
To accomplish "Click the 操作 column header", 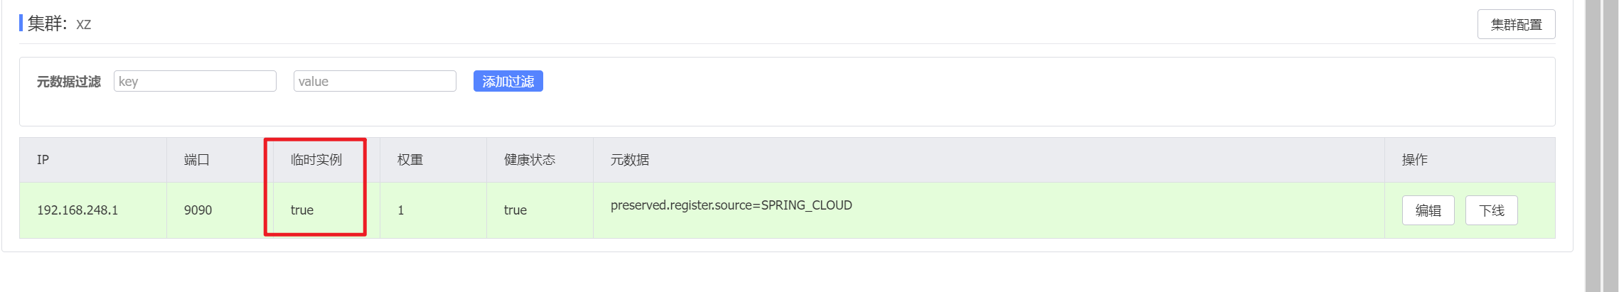I will (1414, 160).
